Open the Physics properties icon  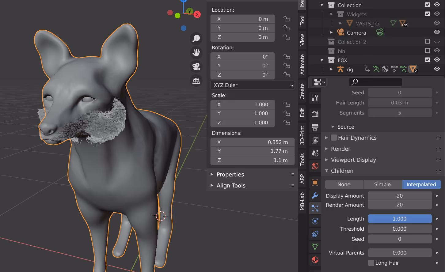[x=315, y=221]
